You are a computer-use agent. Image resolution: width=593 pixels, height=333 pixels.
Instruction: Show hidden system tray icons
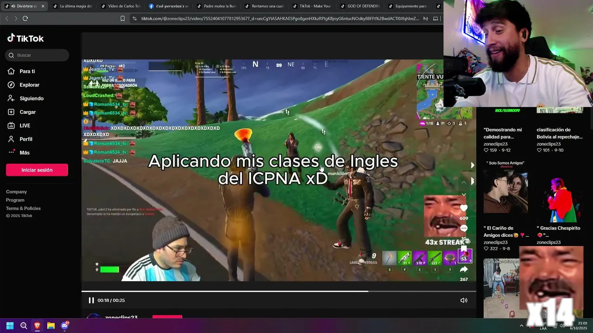coord(522,326)
